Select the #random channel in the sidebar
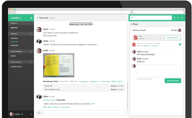 [14, 38]
